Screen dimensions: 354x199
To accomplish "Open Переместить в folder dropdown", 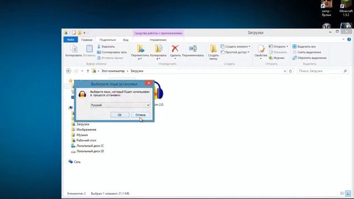I will click(140, 53).
